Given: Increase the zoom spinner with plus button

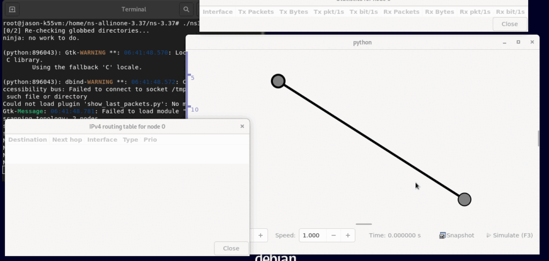Looking at the screenshot, I should 261,235.
